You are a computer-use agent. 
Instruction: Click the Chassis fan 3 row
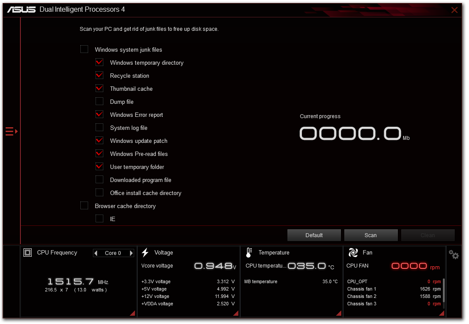394,304
